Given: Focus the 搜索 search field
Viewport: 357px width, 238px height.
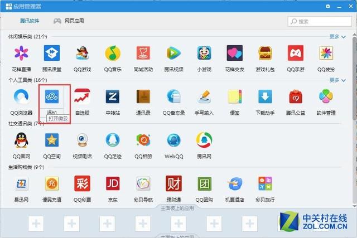Looking at the screenshot, I should 320,21.
